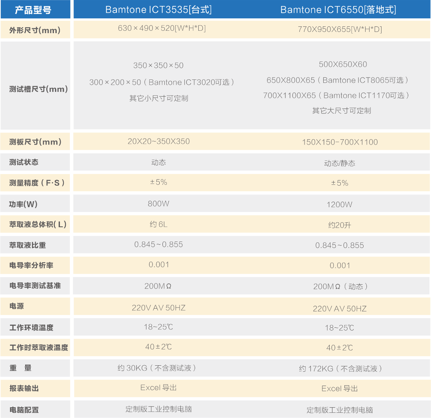Click the 萃取液总体积(L) row label
The width and height of the screenshot is (431, 418).
pyautogui.click(x=38, y=224)
